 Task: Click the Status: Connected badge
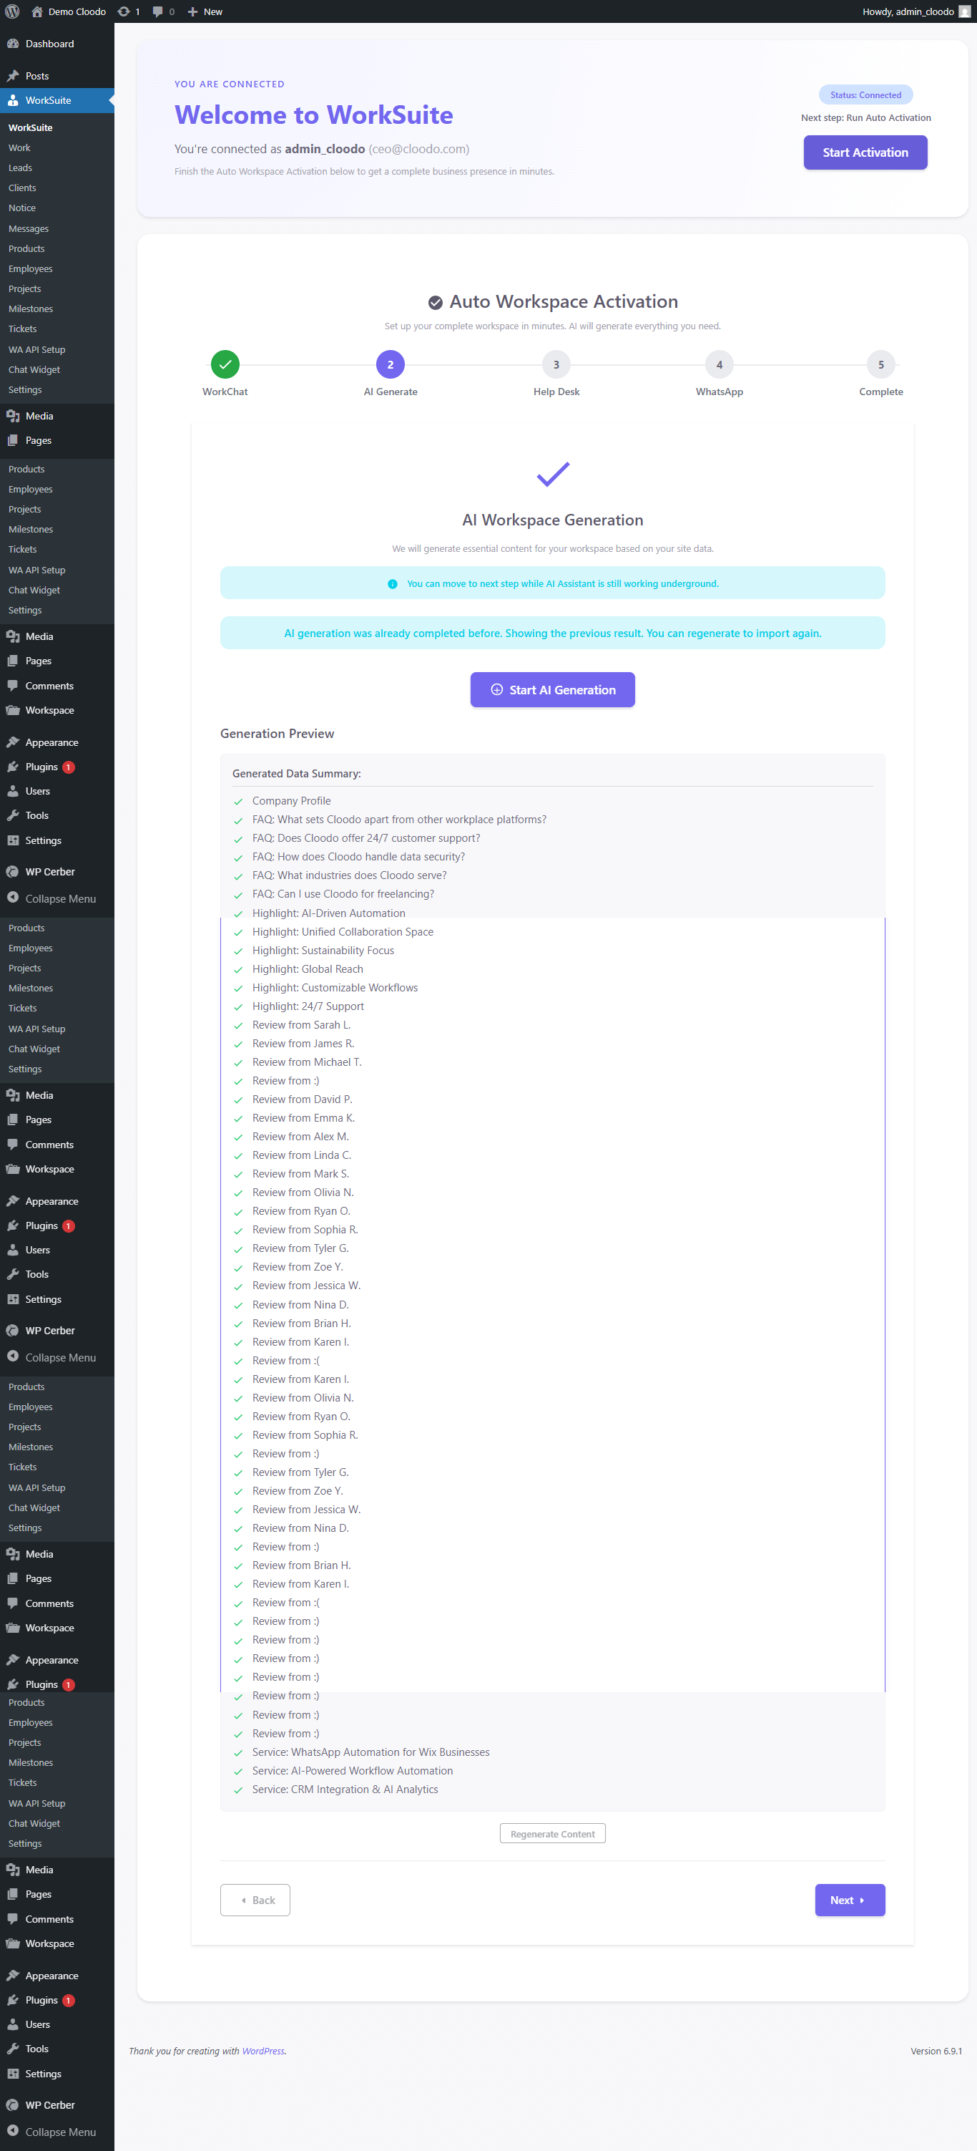[x=865, y=95]
